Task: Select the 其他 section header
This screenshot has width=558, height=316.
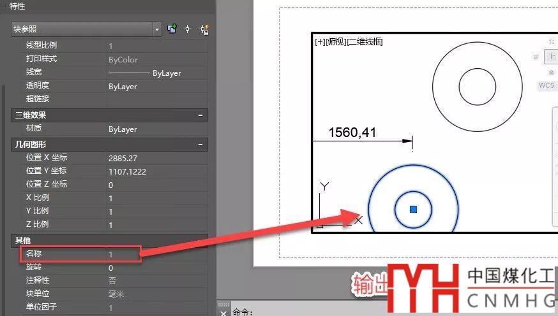Action: [109, 240]
